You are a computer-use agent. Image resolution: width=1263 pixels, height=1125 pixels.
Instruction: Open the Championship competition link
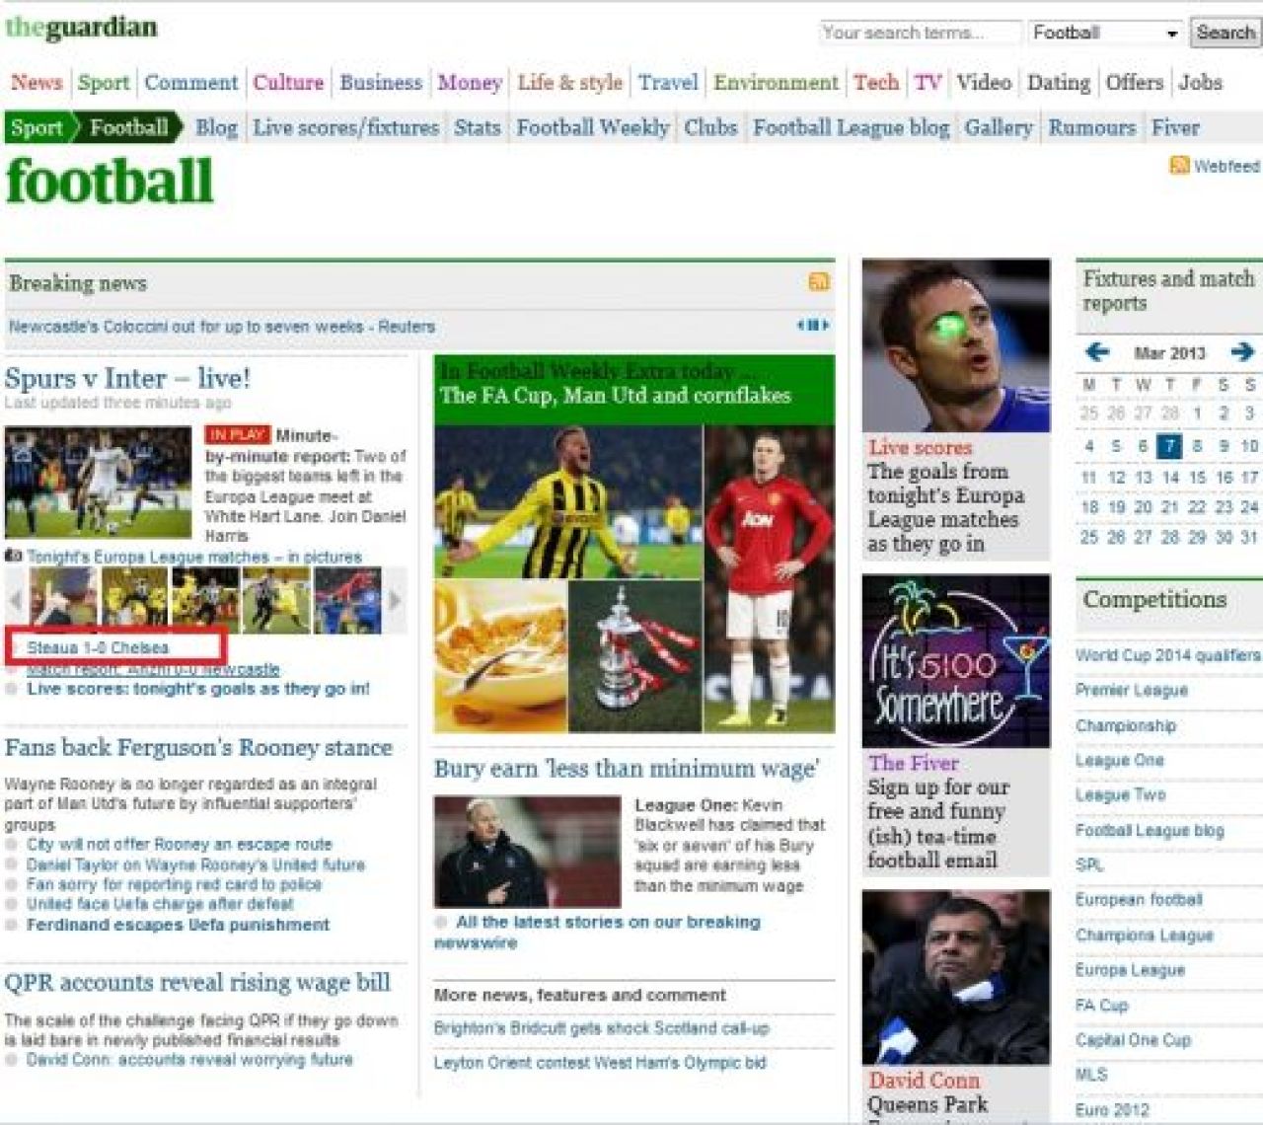click(1126, 725)
